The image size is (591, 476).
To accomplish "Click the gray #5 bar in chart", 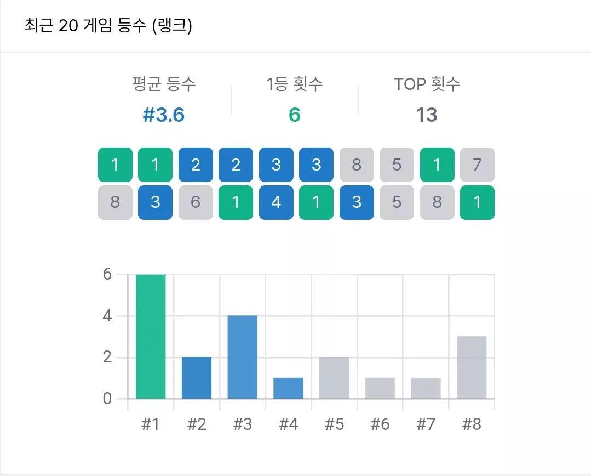I will [x=334, y=378].
